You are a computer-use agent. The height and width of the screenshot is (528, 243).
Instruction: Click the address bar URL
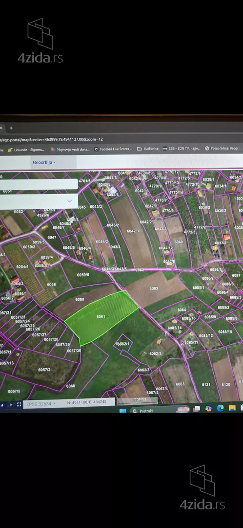click(x=52, y=139)
